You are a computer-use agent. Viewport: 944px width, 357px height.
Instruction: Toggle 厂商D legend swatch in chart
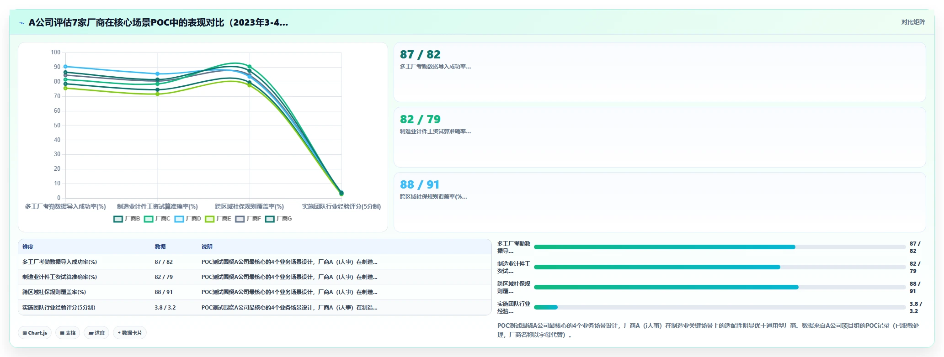click(x=179, y=219)
